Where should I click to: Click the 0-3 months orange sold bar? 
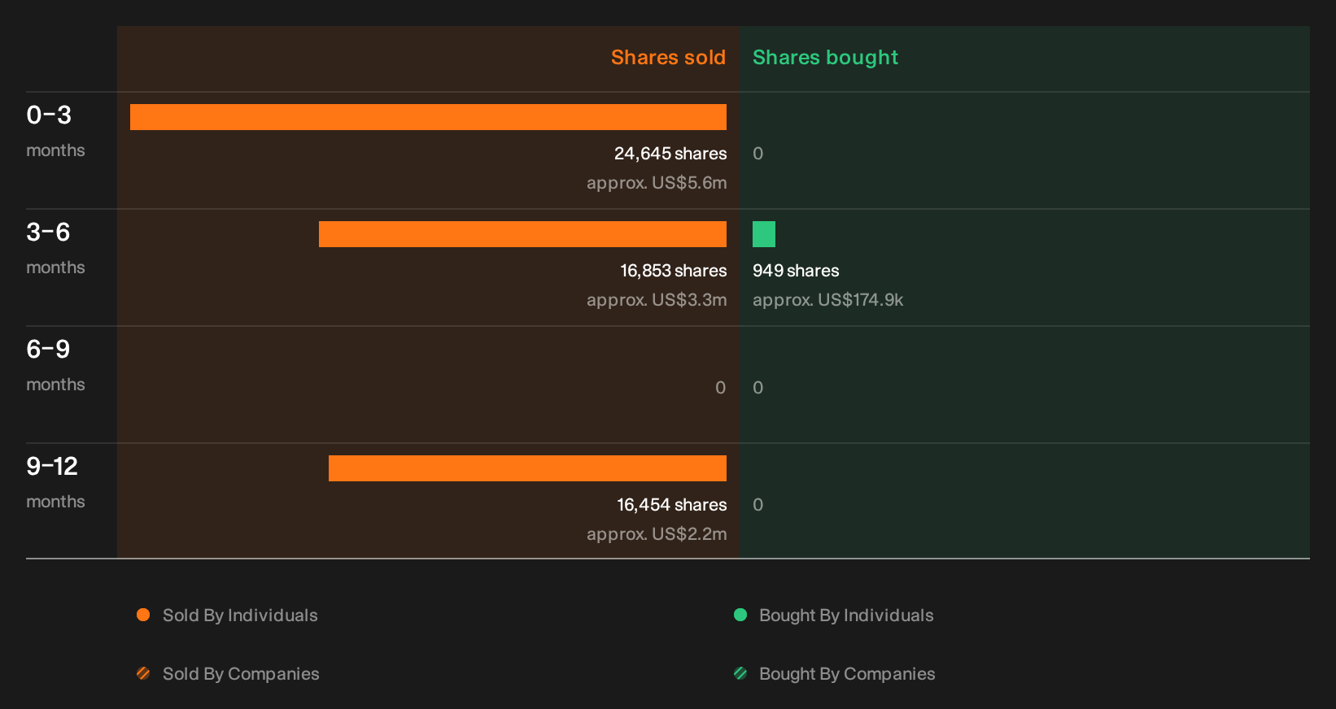pyautogui.click(x=428, y=117)
